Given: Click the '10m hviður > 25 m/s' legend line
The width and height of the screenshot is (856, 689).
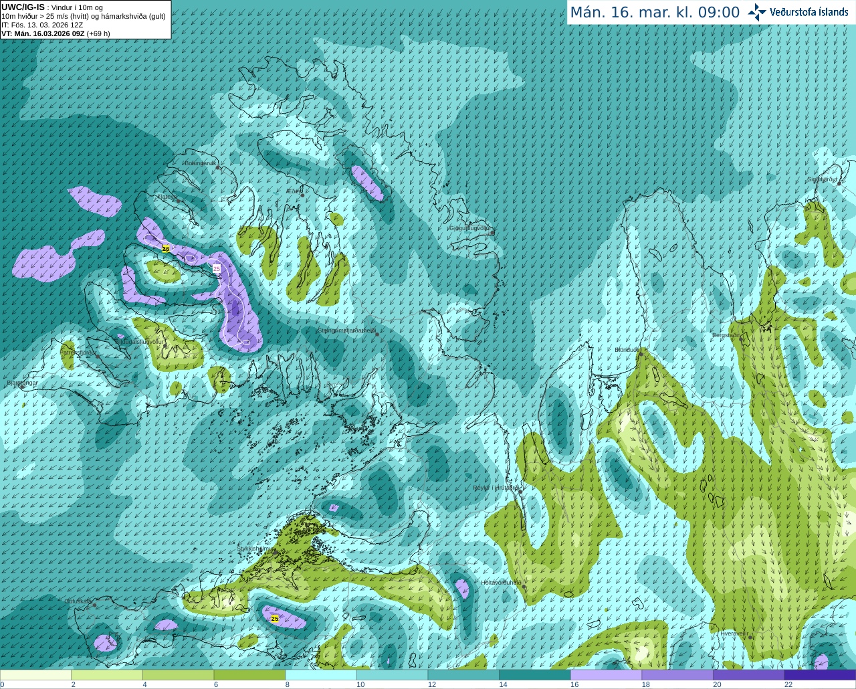Looking at the screenshot, I should click(84, 16).
